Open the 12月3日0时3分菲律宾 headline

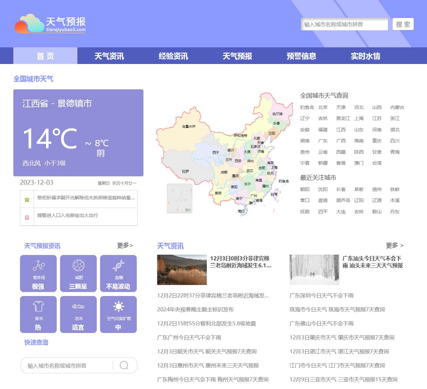pos(241,262)
